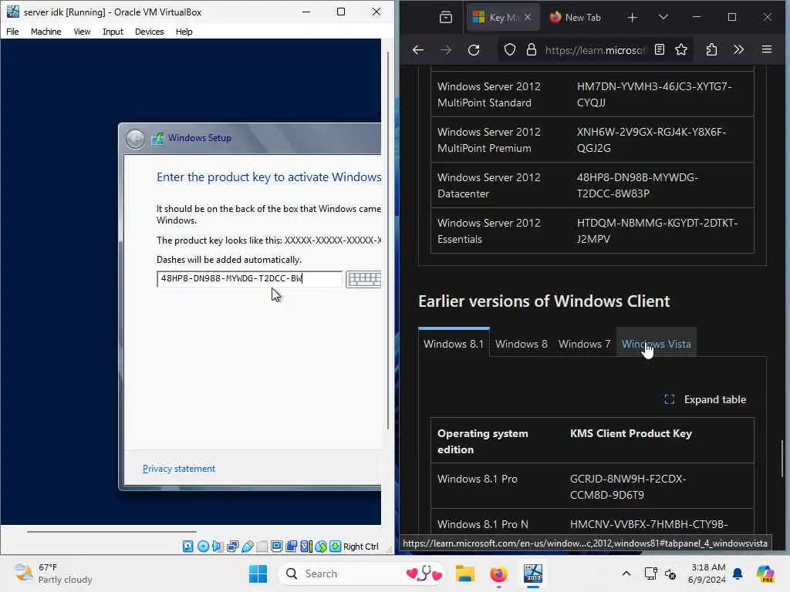Click the Expand table icon
790x592 pixels.
[669, 400]
